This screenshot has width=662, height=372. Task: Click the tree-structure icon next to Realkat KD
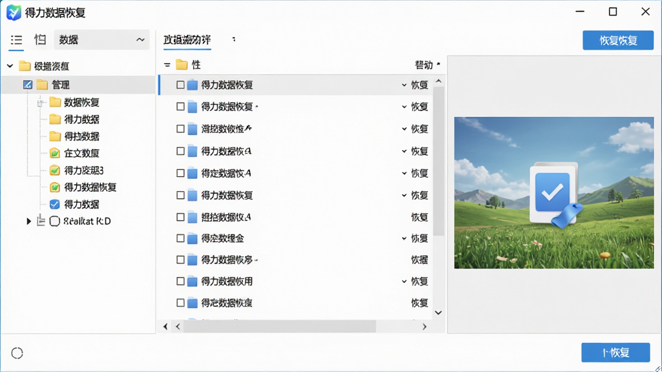point(41,220)
